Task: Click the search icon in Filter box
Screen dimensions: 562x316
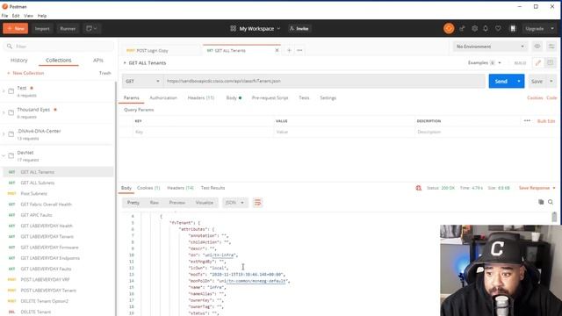Action: coord(10,47)
